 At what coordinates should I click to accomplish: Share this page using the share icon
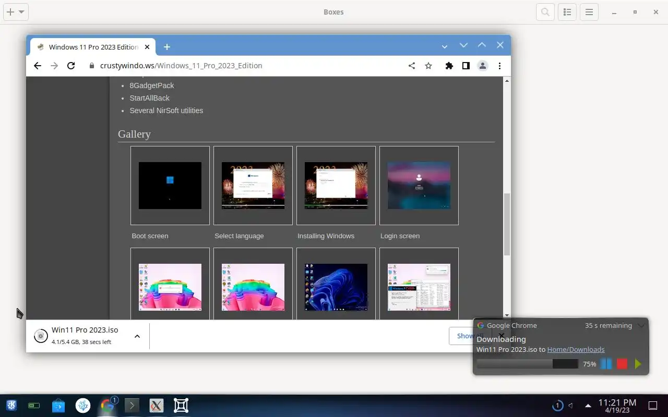(412, 66)
